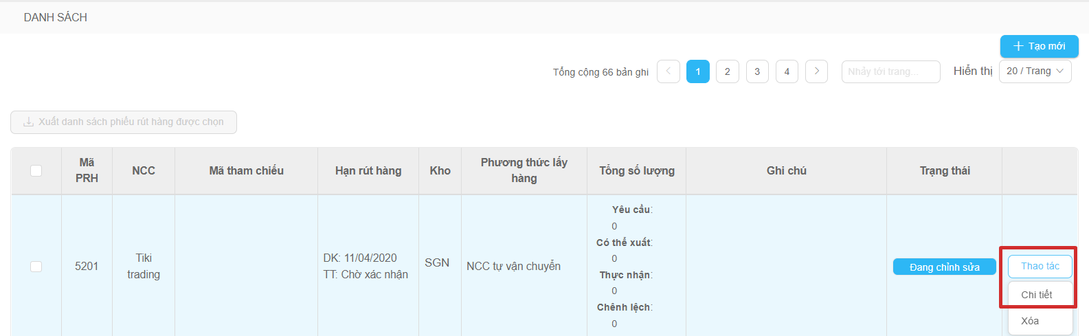Click the Hạn rút hàng column header
The width and height of the screenshot is (1089, 336).
[368, 170]
